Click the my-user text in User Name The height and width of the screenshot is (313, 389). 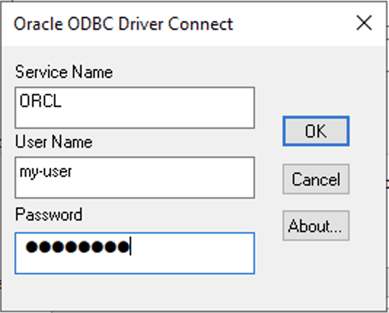[x=46, y=172]
